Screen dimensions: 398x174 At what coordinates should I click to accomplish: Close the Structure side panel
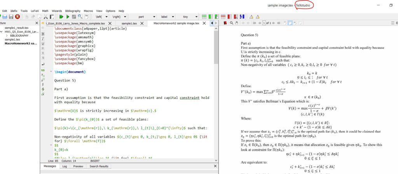tap(37, 23)
